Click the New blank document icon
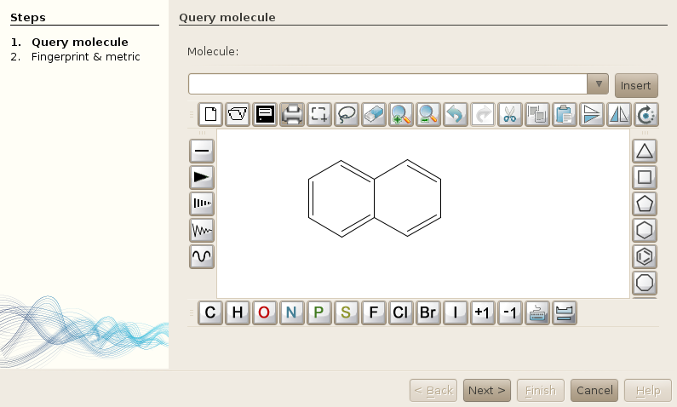Viewport: 677px width, 407px height. (210, 114)
